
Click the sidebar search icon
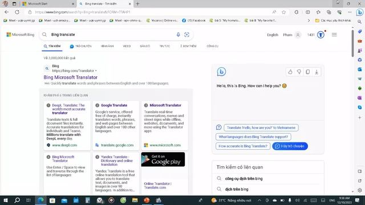360,22
